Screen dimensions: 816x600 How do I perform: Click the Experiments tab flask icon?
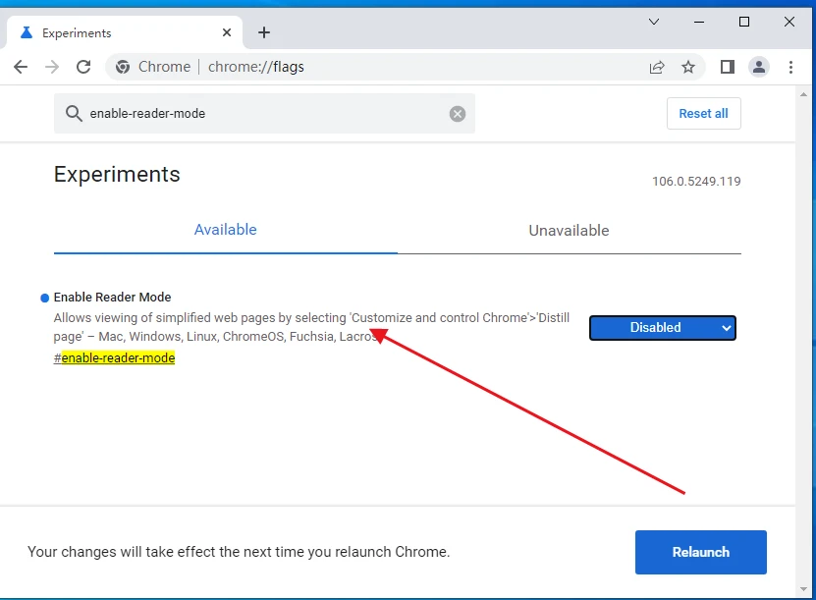click(x=26, y=32)
